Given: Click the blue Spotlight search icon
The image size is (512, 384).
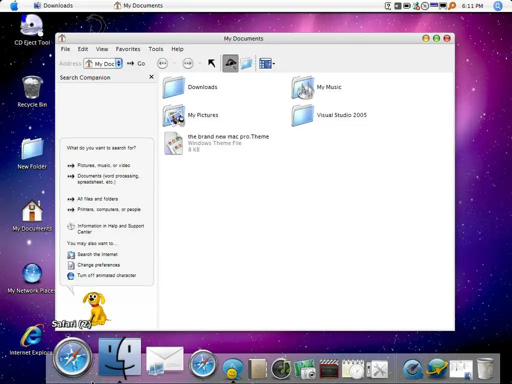Looking at the screenshot, I should pos(497,6).
